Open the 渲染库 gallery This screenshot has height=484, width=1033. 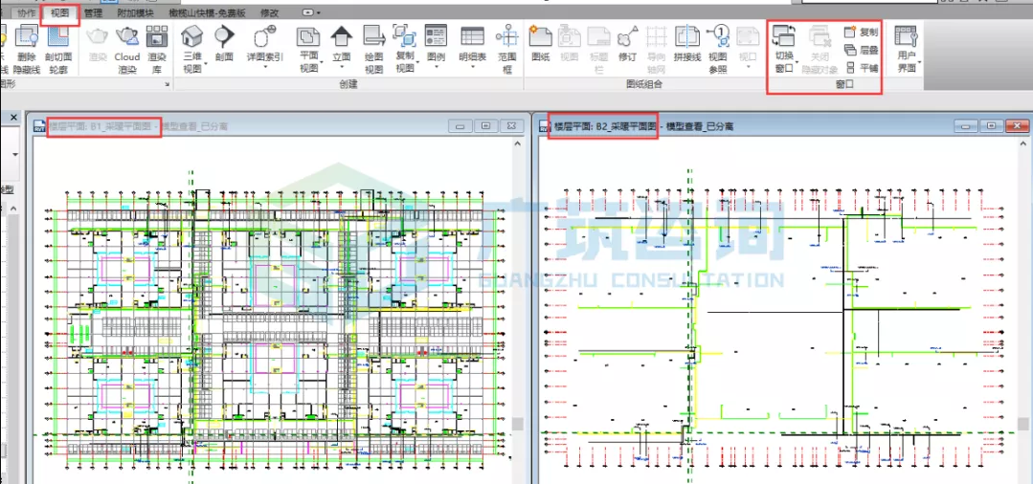point(157,50)
